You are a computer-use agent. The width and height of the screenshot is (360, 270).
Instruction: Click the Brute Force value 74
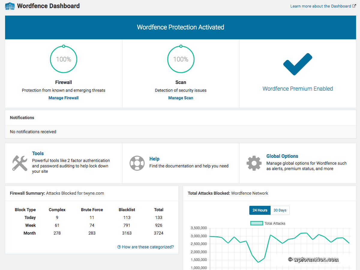(92, 225)
